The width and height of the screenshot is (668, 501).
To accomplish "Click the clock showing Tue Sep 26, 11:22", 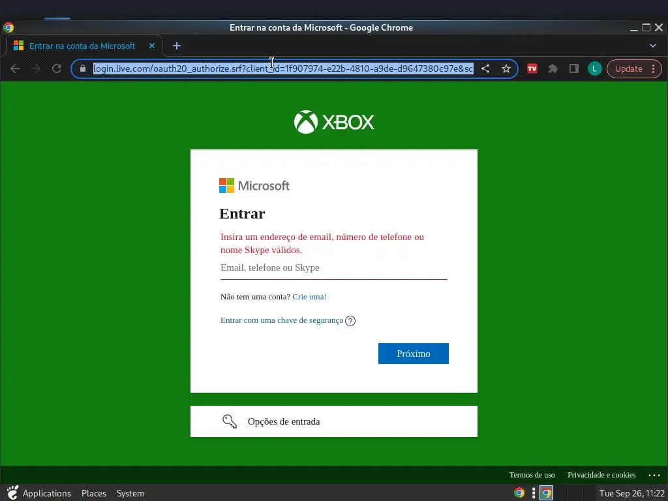I will [x=631, y=493].
